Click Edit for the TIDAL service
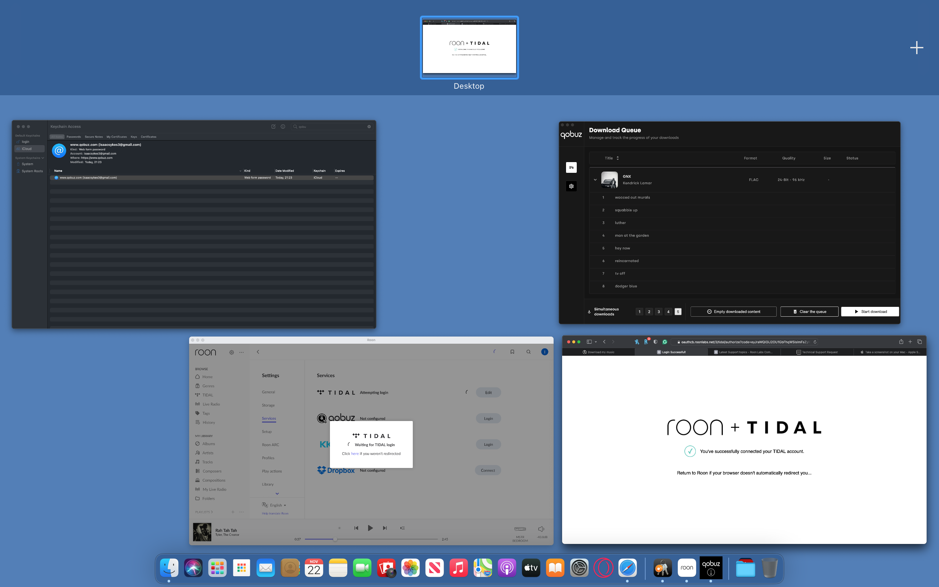939x587 pixels. (488, 393)
